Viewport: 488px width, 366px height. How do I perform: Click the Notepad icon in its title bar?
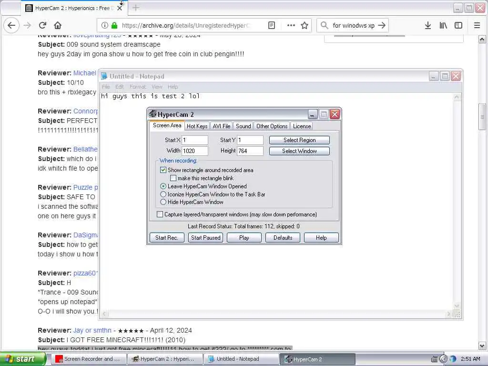(x=104, y=76)
